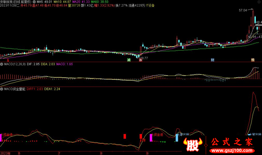Viewport: 262px width, 155px height.
Task: Click the orange 榜 marker icon
Action: [253, 60]
